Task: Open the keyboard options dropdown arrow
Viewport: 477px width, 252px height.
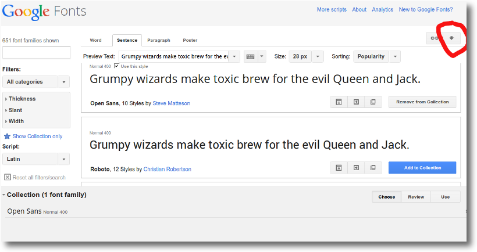Action: click(262, 56)
